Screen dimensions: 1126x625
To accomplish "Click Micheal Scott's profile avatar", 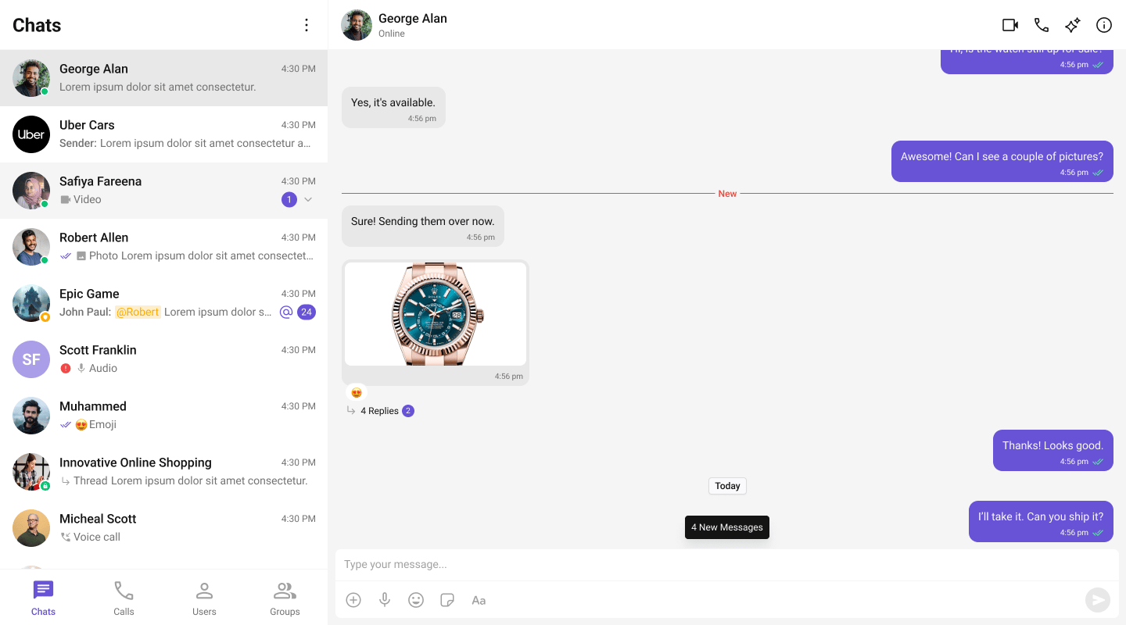I will [x=31, y=528].
